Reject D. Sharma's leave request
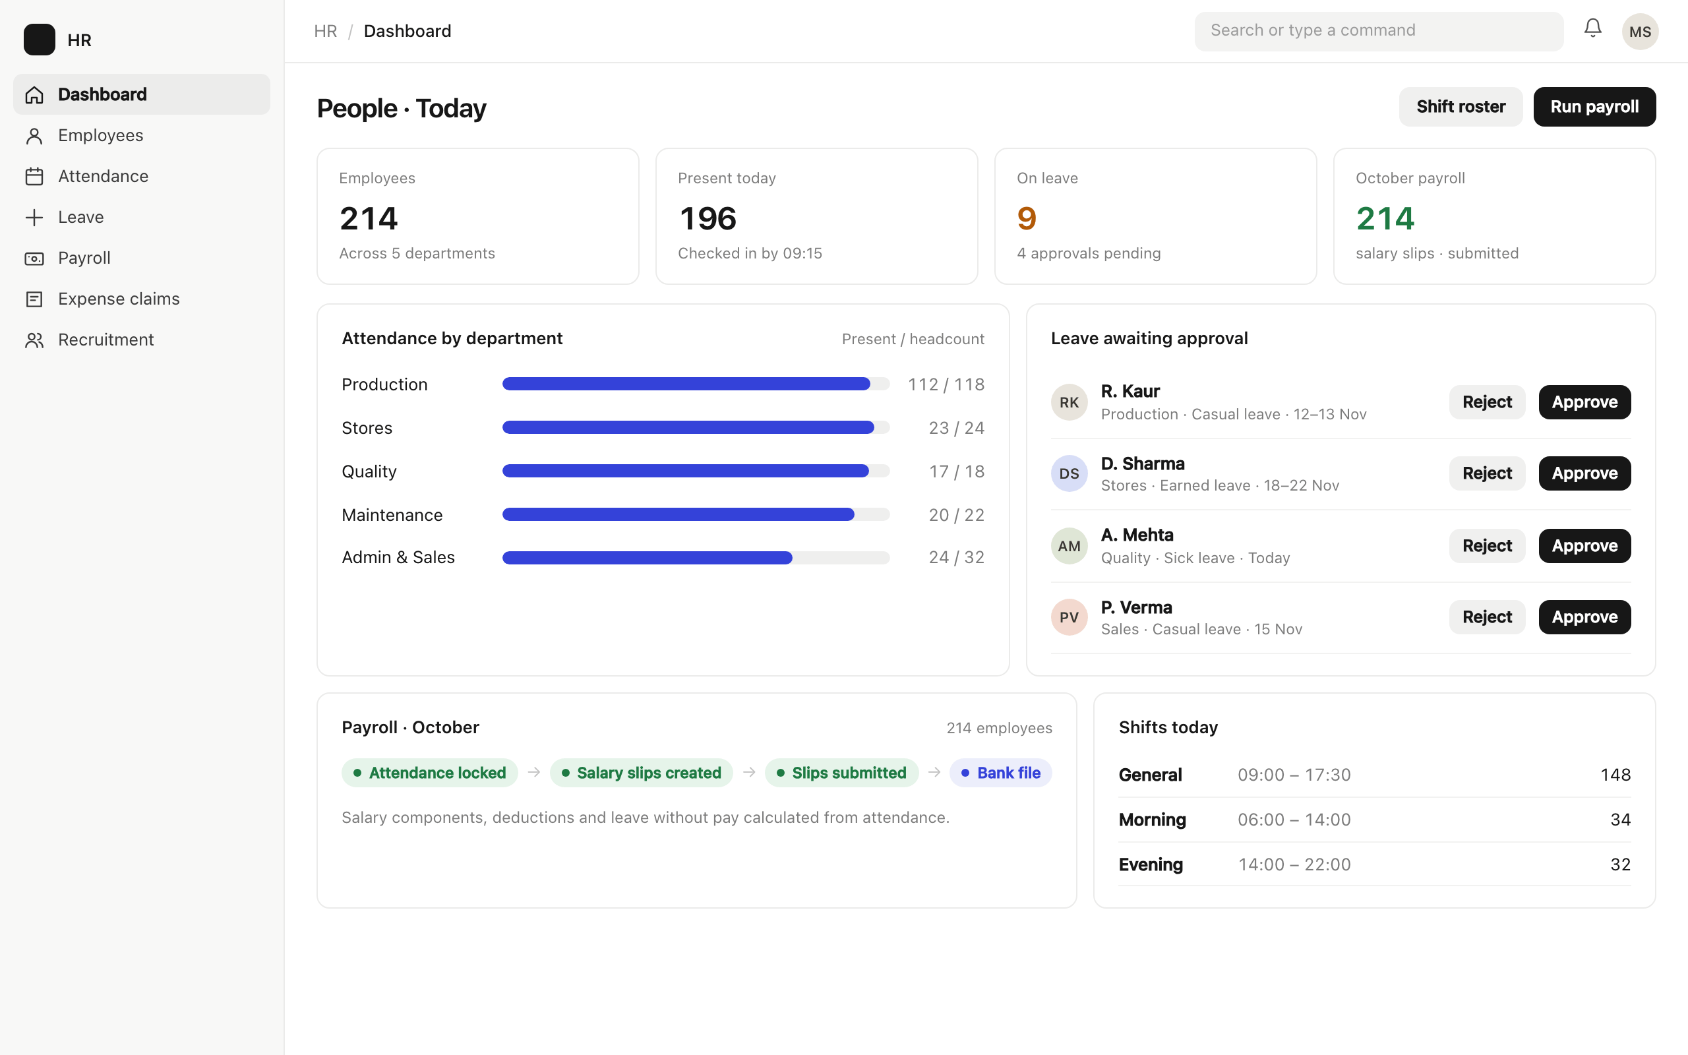Image resolution: width=1688 pixels, height=1055 pixels. pyautogui.click(x=1487, y=474)
